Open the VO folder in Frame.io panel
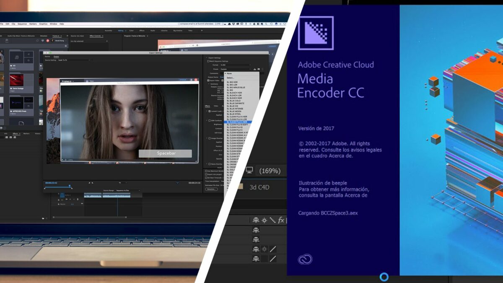Screen dimensions: 503x283 pos(22,60)
